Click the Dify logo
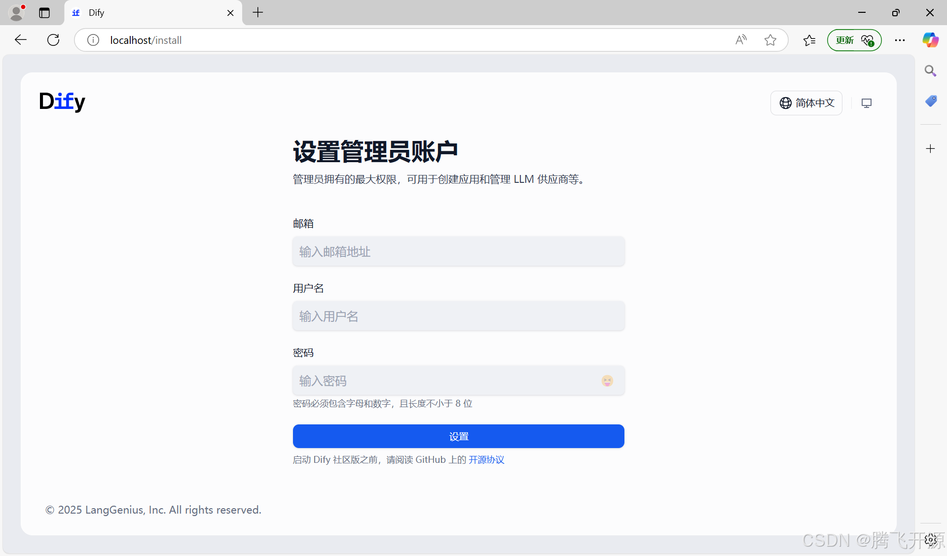The height and width of the screenshot is (556, 947). coord(62,102)
